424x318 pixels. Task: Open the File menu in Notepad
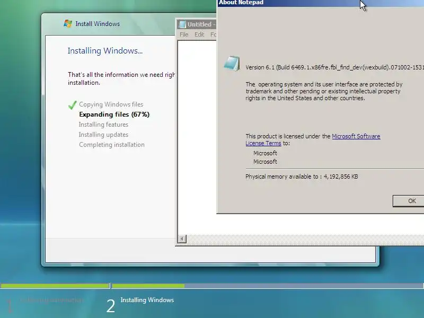pos(184,34)
